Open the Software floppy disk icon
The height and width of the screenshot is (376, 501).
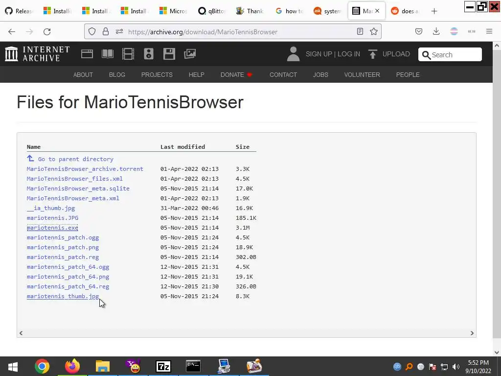(169, 54)
